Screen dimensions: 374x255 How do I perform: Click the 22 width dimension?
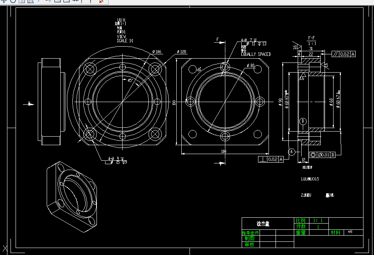(311, 54)
